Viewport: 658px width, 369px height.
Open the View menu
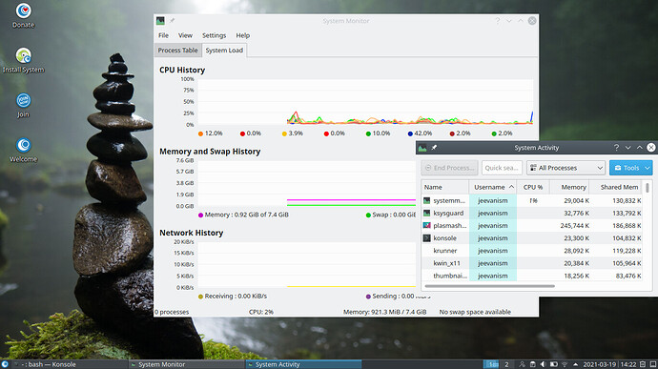coord(185,35)
